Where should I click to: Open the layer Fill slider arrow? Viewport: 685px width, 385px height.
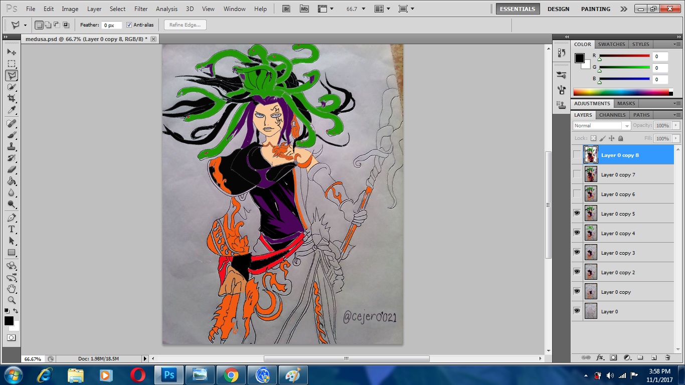[676, 138]
